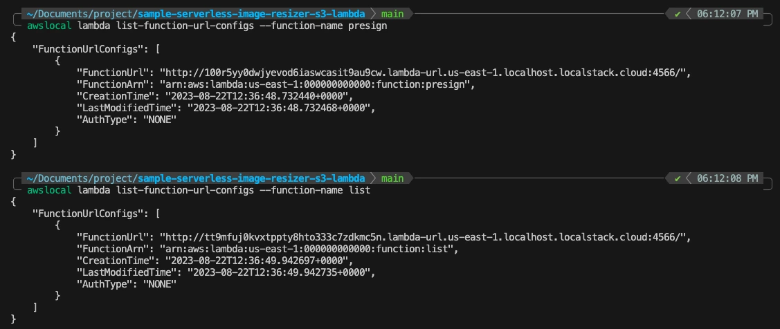Click the first prompt's project directory path
The image size is (780, 329).
(196, 14)
